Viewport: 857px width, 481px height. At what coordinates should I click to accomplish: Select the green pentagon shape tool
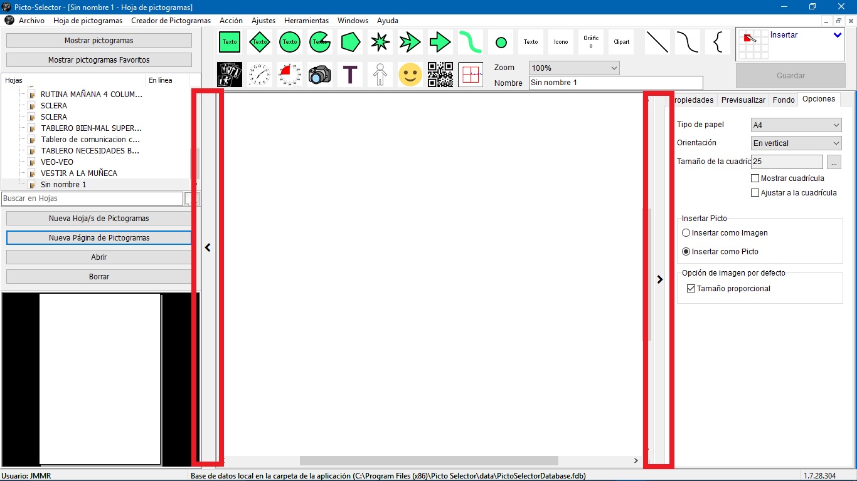[349, 42]
